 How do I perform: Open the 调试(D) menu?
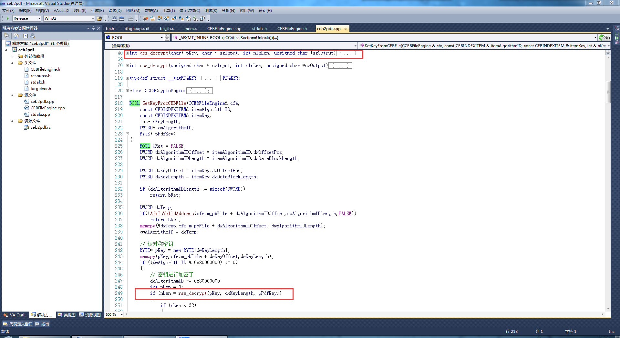115,11
